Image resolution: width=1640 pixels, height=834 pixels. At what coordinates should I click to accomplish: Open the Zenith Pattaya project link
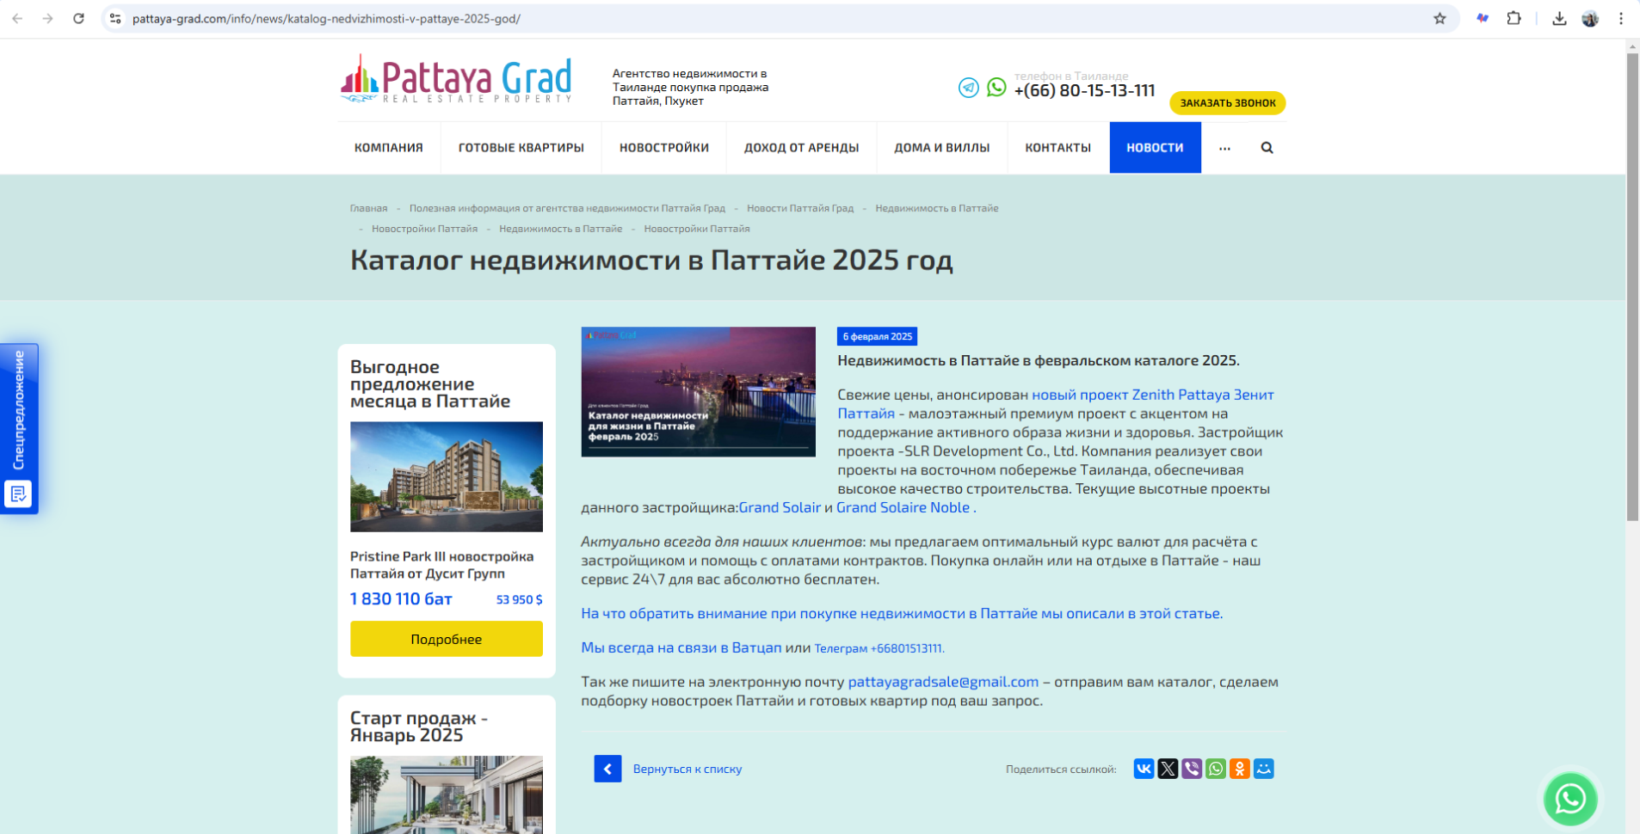coord(1153,395)
